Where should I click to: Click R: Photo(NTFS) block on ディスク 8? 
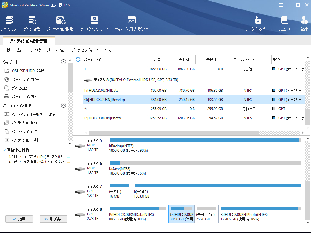[x=261, y=214]
